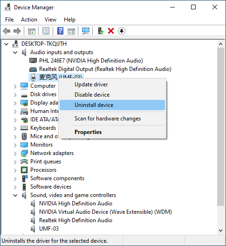
Task: Click the Update device driver toolbar icon
Action: pyautogui.click(x=101, y=31)
